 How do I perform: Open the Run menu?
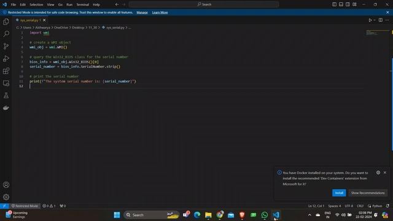coord(69,4)
